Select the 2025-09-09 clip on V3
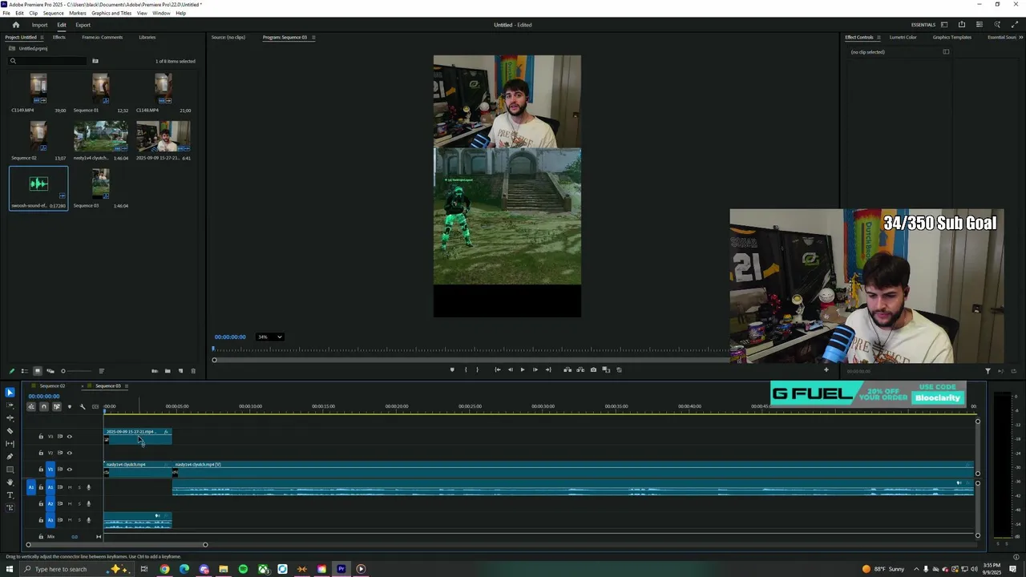The height and width of the screenshot is (577, 1026). pyautogui.click(x=137, y=437)
